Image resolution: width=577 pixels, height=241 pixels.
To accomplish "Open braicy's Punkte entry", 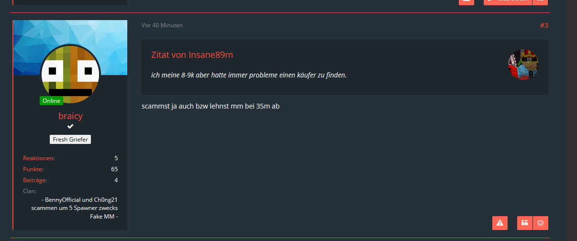I will [70, 169].
